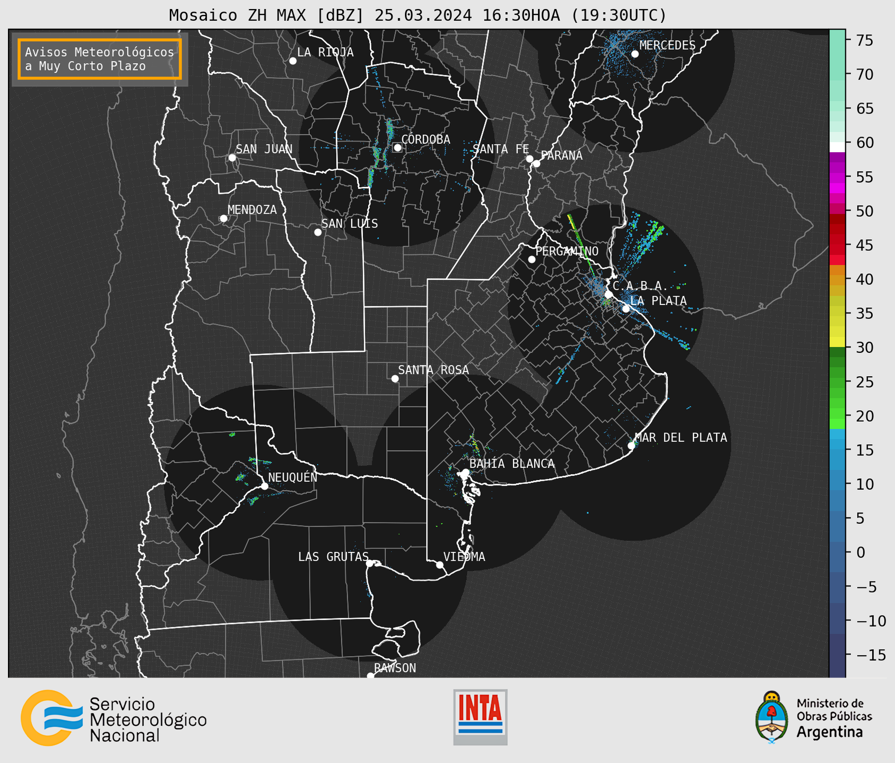The width and height of the screenshot is (895, 763).
Task: Click the 55 dBZ magenta color band
Action: pyautogui.click(x=837, y=177)
